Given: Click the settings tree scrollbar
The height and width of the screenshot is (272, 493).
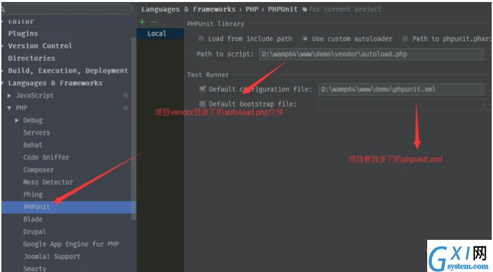Looking at the screenshot, I should point(134,129).
